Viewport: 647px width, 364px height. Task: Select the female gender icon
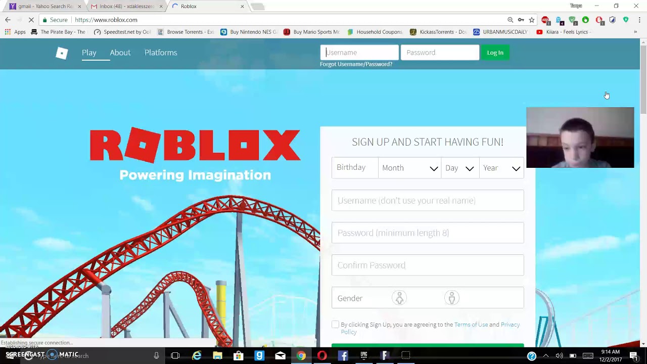pyautogui.click(x=399, y=298)
